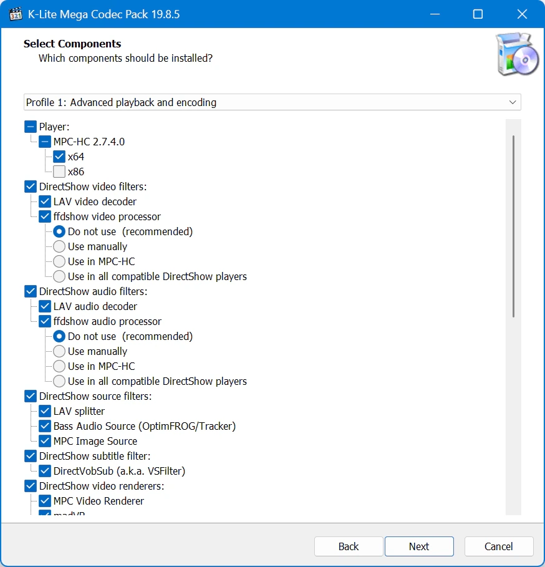Uncheck DirectShow subtitle filter
This screenshot has width=545, height=567.
[x=31, y=457]
